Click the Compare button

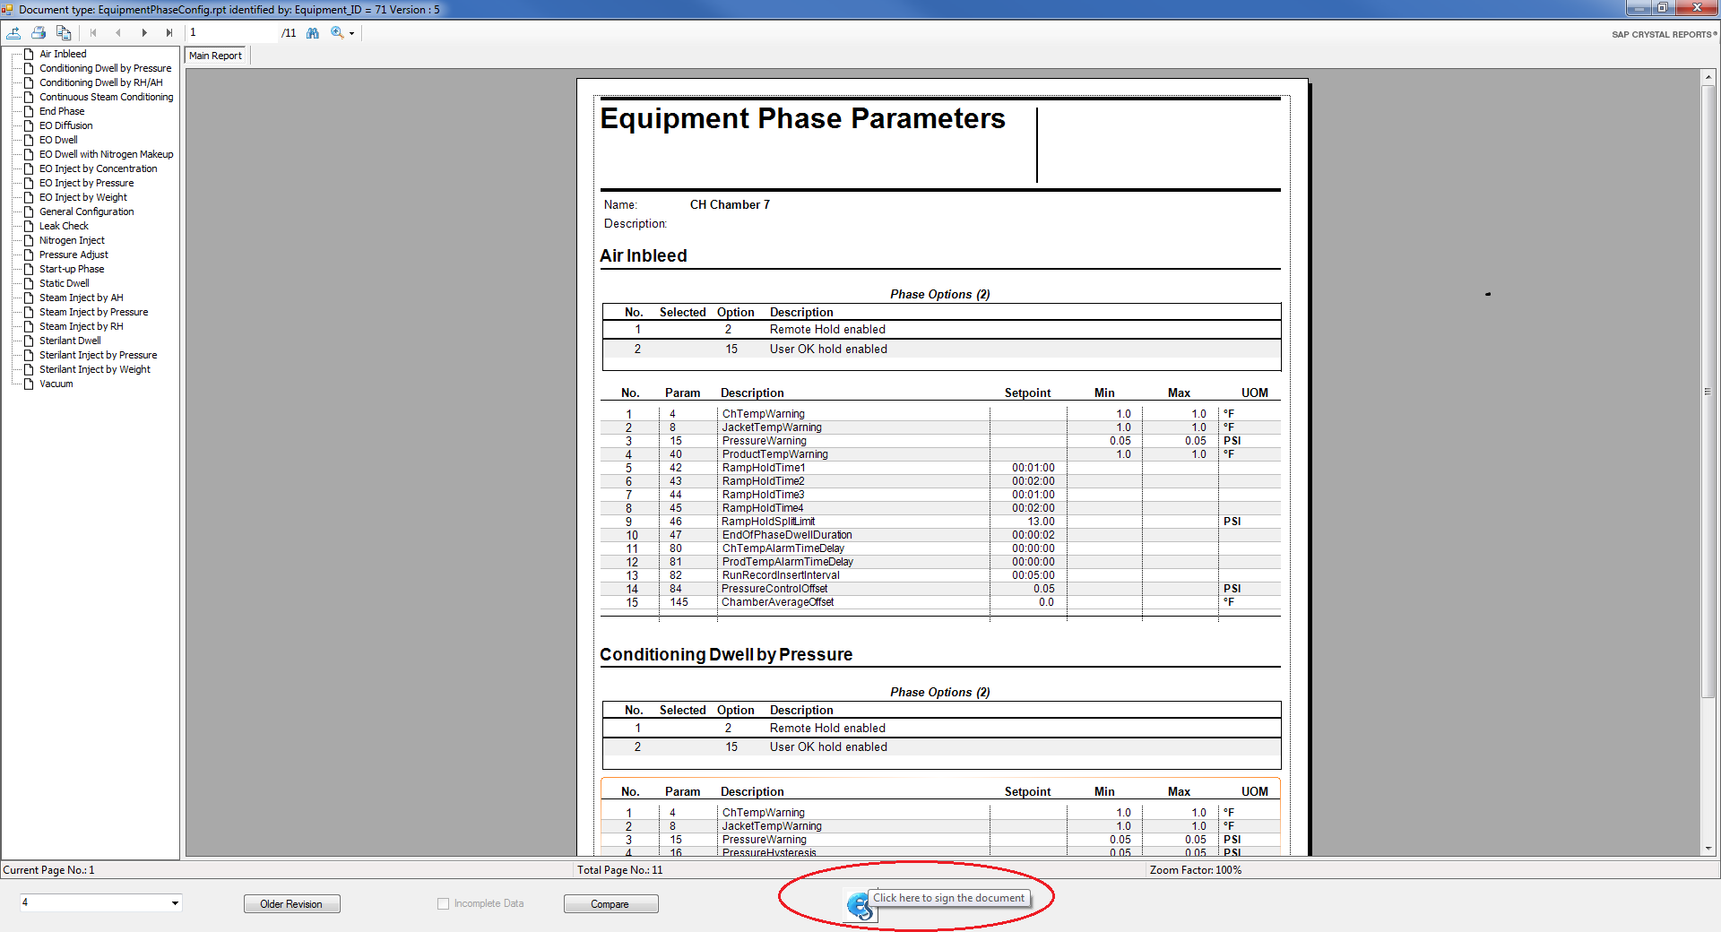[x=610, y=904]
